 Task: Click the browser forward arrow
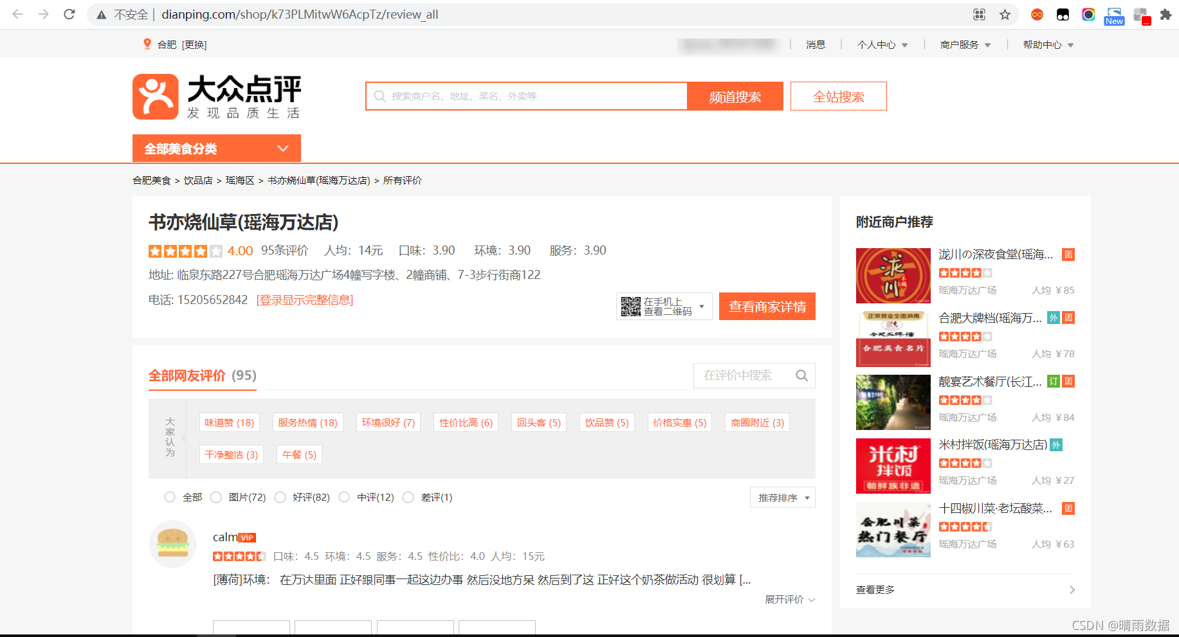(x=43, y=14)
